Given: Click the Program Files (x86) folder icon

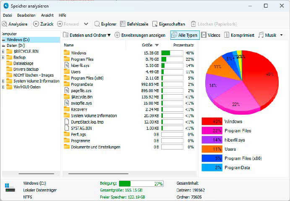Looking at the screenshot, I should pyautogui.click(x=67, y=78).
